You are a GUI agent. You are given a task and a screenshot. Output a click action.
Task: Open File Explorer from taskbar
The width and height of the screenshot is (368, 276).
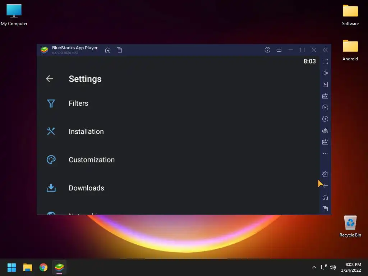point(27,267)
